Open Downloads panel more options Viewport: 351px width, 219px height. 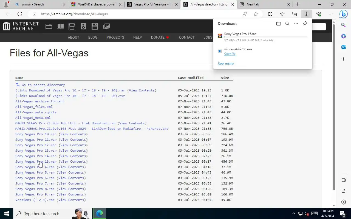296,24
